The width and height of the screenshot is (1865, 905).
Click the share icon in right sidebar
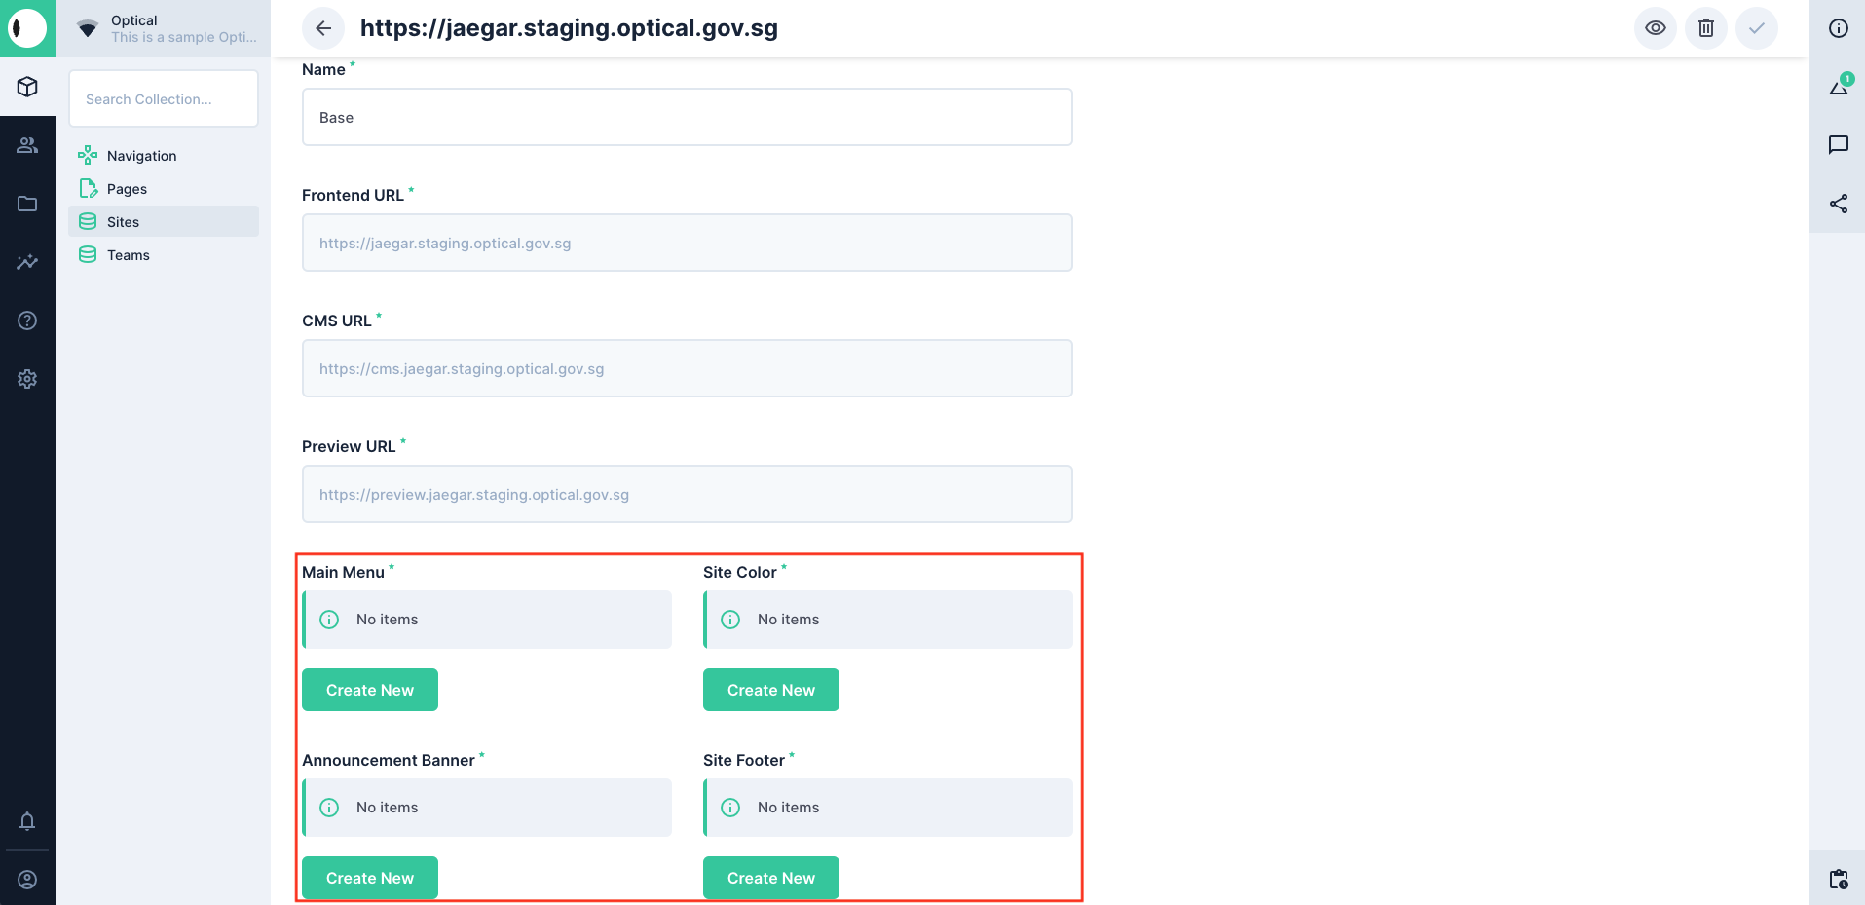pos(1838,204)
